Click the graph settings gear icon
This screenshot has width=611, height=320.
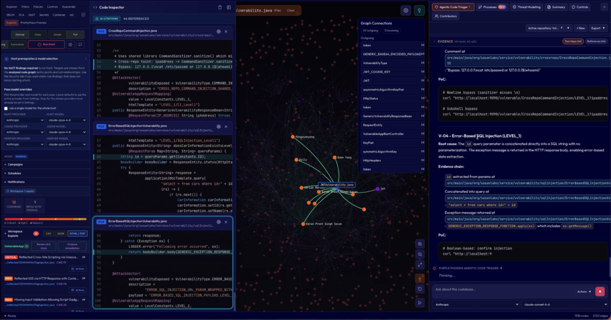(x=406, y=10)
